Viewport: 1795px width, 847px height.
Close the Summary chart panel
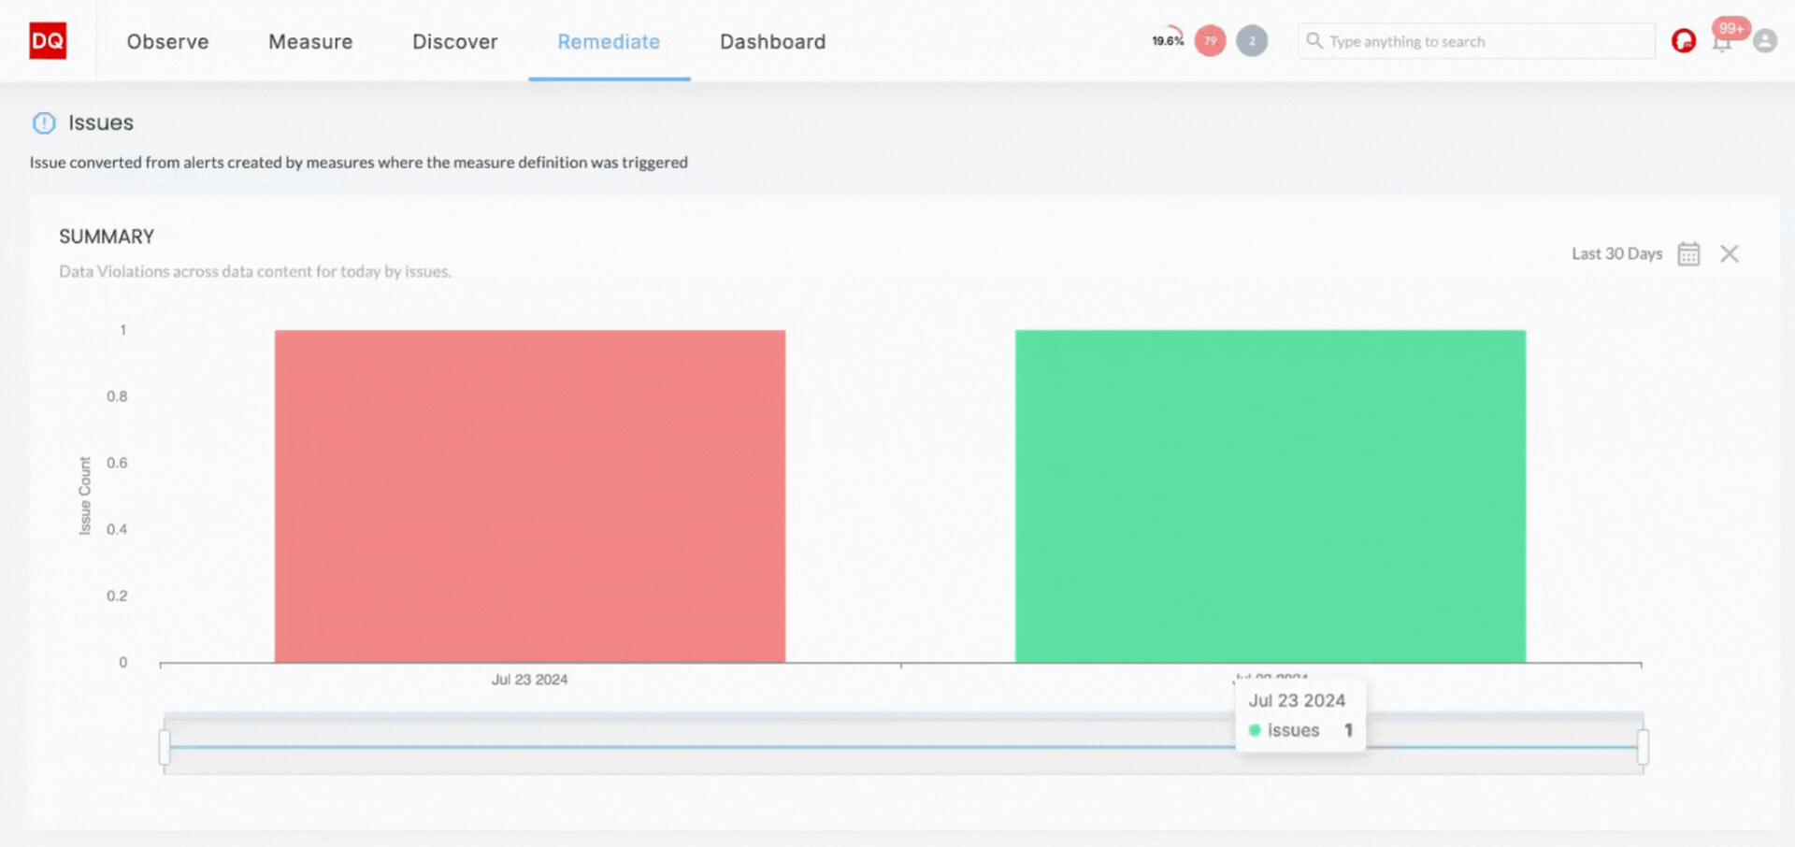[1730, 253]
